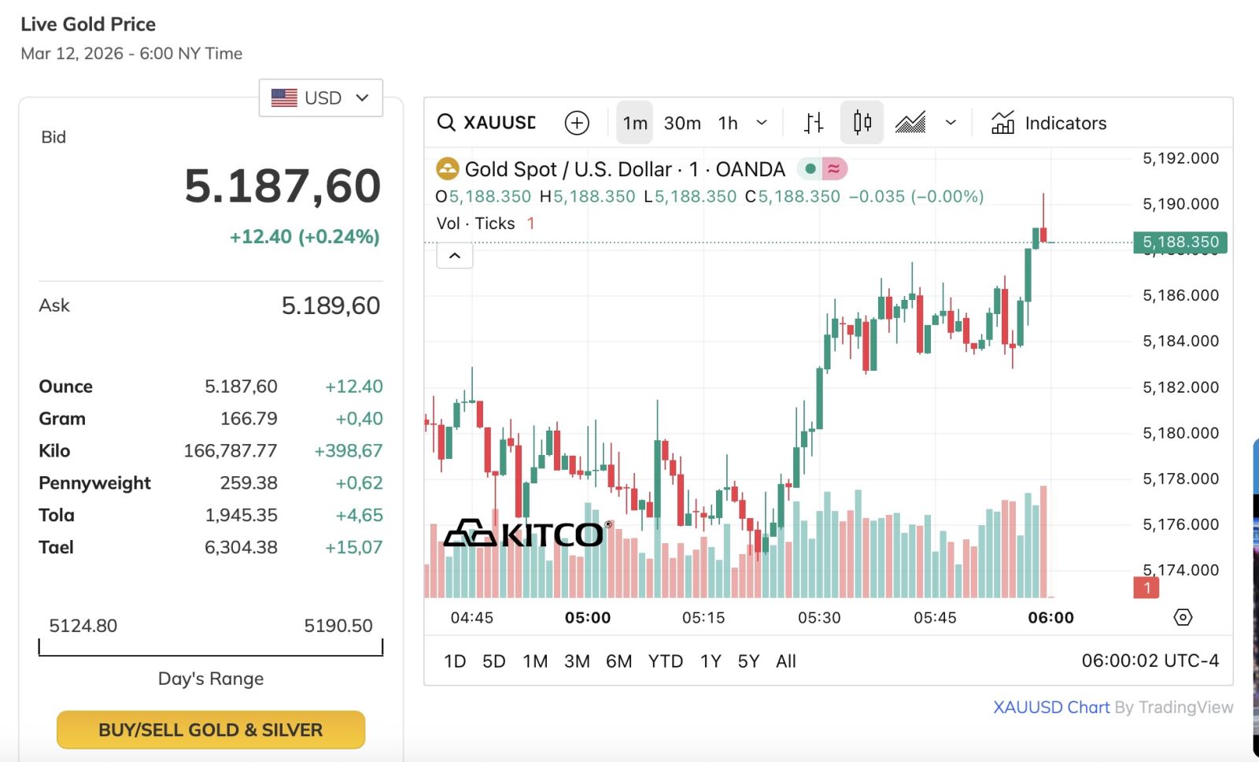Select the area chart style icon
Image resolution: width=1259 pixels, height=762 pixels.
910,123
